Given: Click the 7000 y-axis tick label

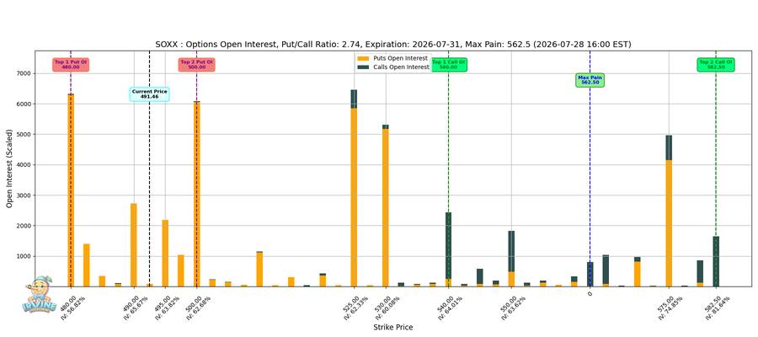Looking at the screenshot, I should [24, 73].
